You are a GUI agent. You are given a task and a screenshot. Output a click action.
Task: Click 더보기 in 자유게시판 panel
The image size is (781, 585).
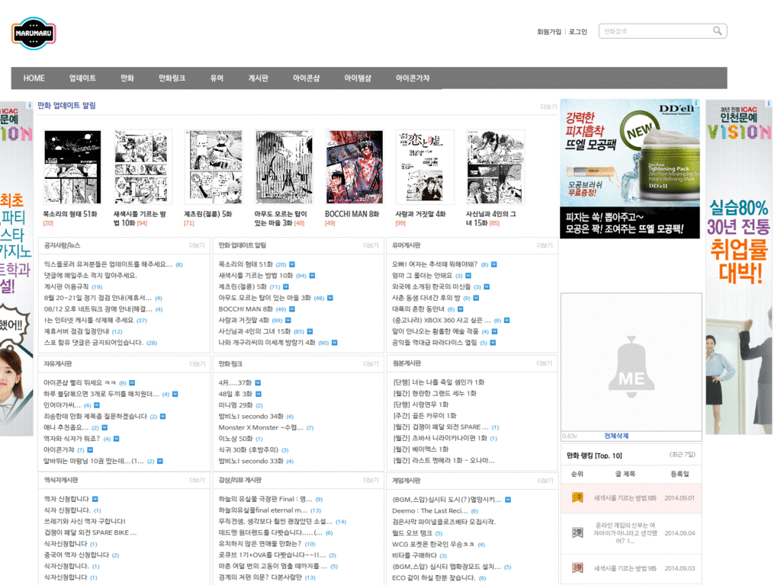[x=198, y=363]
